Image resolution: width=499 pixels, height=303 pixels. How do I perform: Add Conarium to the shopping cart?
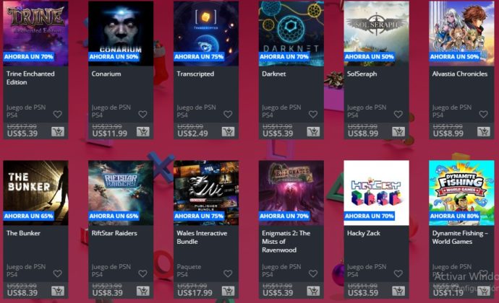[x=143, y=131]
